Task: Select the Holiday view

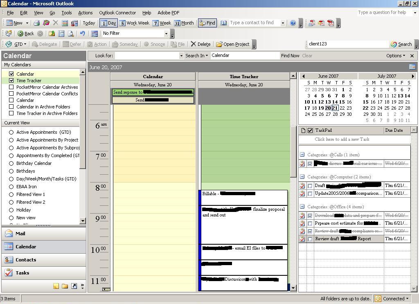Action: coord(11,210)
